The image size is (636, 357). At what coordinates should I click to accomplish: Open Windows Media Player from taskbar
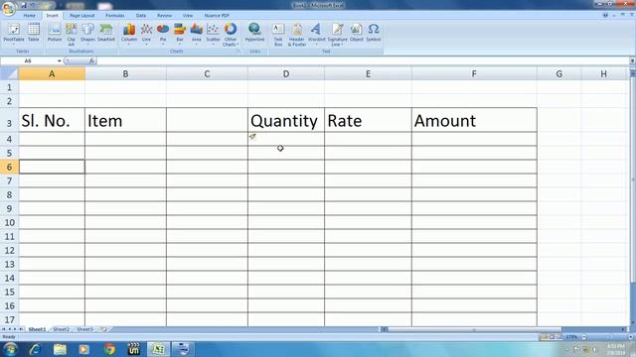point(83,349)
